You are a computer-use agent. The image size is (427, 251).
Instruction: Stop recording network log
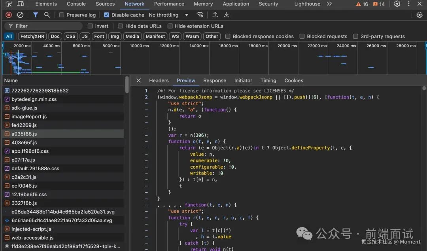tap(9, 15)
